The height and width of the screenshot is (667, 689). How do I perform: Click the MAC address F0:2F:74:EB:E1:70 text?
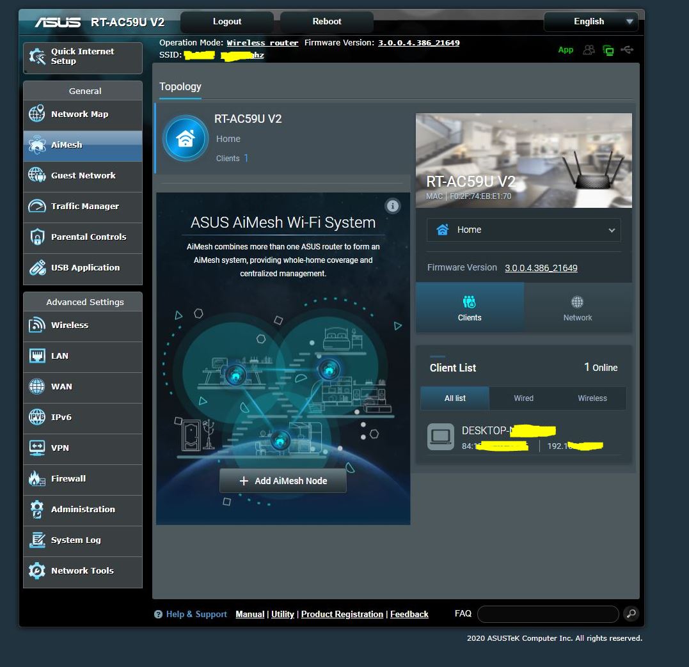[480, 196]
